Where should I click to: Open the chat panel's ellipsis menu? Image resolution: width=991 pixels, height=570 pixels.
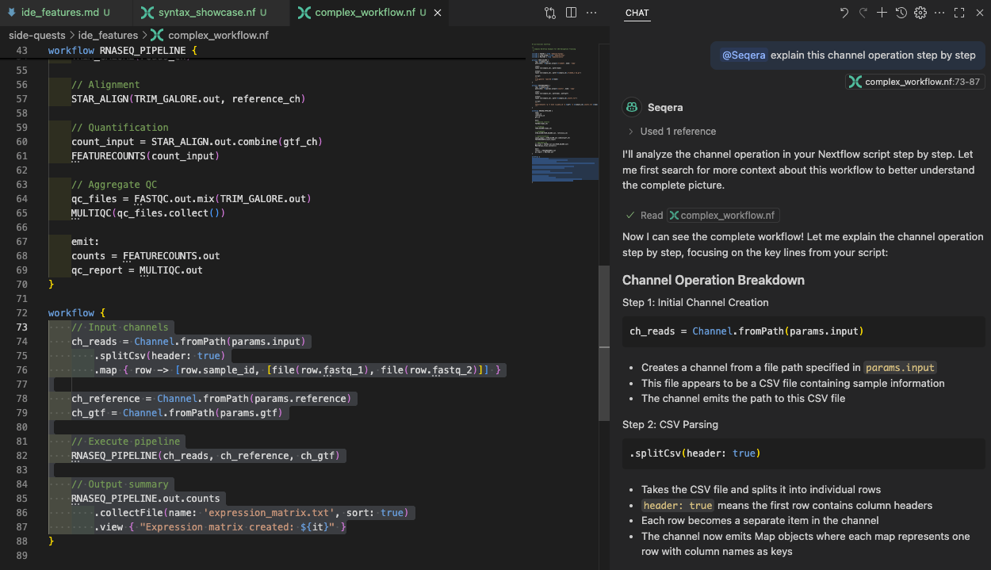(939, 13)
